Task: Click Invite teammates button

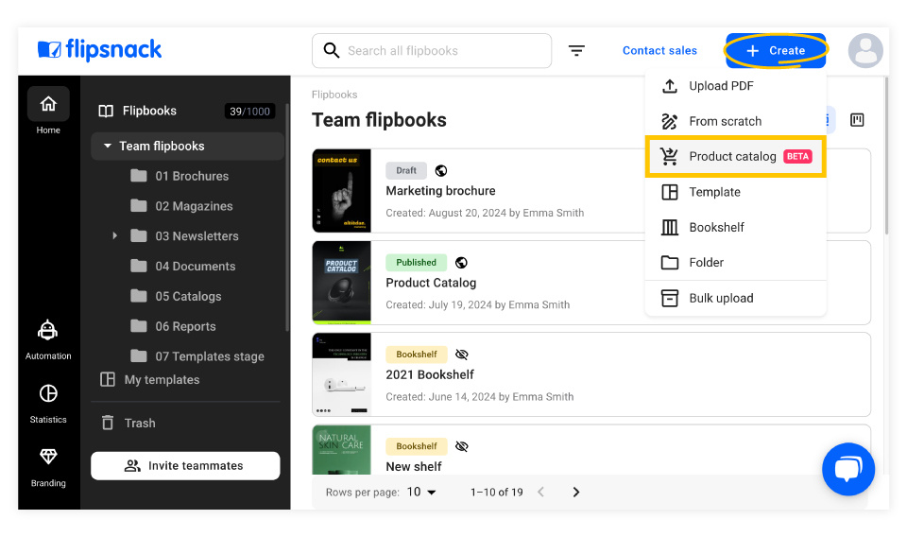Action: (185, 466)
